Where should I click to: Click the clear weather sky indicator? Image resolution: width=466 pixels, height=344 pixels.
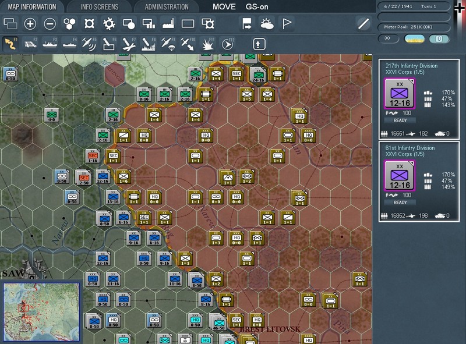[415, 38]
